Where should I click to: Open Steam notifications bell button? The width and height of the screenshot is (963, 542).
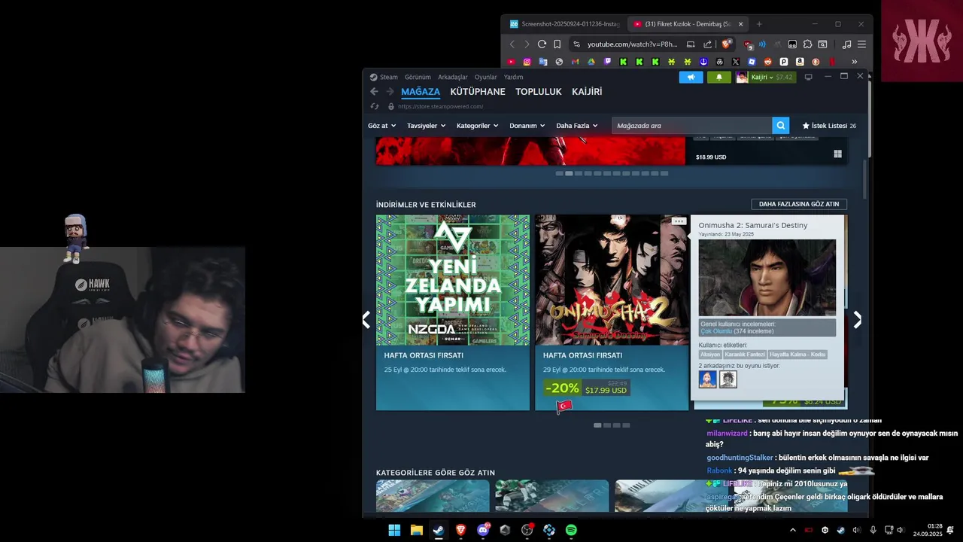tap(718, 77)
